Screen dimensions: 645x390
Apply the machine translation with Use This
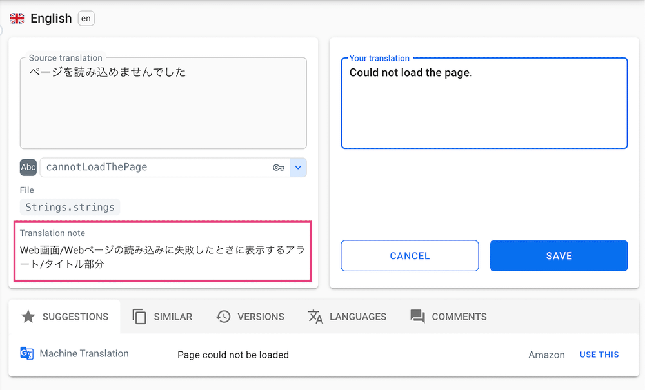[599, 354]
